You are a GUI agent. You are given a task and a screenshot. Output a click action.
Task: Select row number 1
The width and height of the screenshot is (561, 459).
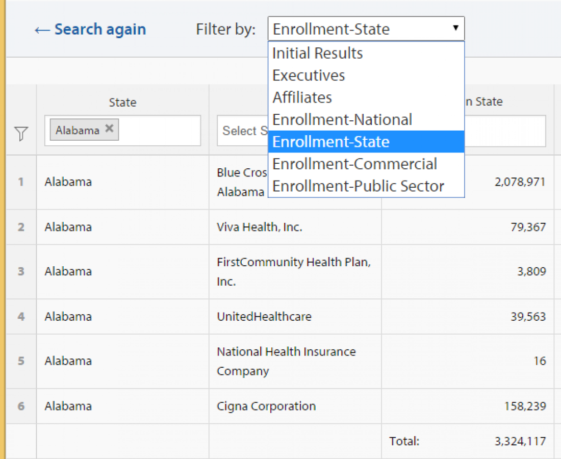pyautogui.click(x=21, y=182)
